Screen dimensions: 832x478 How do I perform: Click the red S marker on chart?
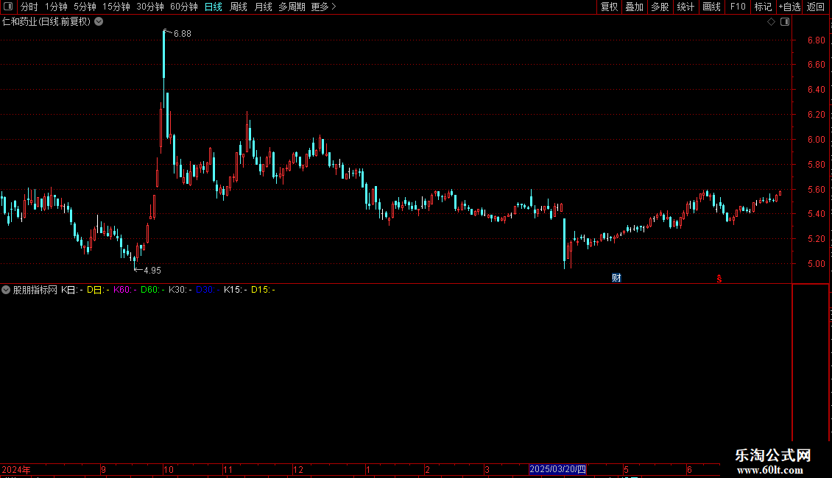pyautogui.click(x=719, y=279)
